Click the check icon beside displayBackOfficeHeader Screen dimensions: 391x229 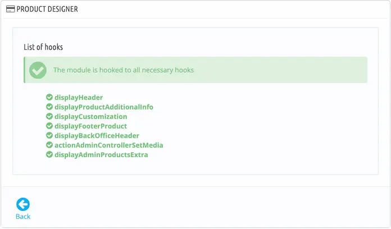tap(49, 135)
